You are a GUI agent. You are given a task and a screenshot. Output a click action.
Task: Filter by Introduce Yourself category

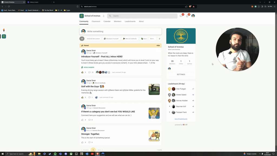click(111, 39)
